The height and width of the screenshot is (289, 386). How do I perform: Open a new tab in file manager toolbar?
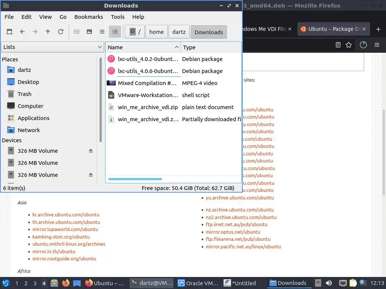[x=9, y=32]
